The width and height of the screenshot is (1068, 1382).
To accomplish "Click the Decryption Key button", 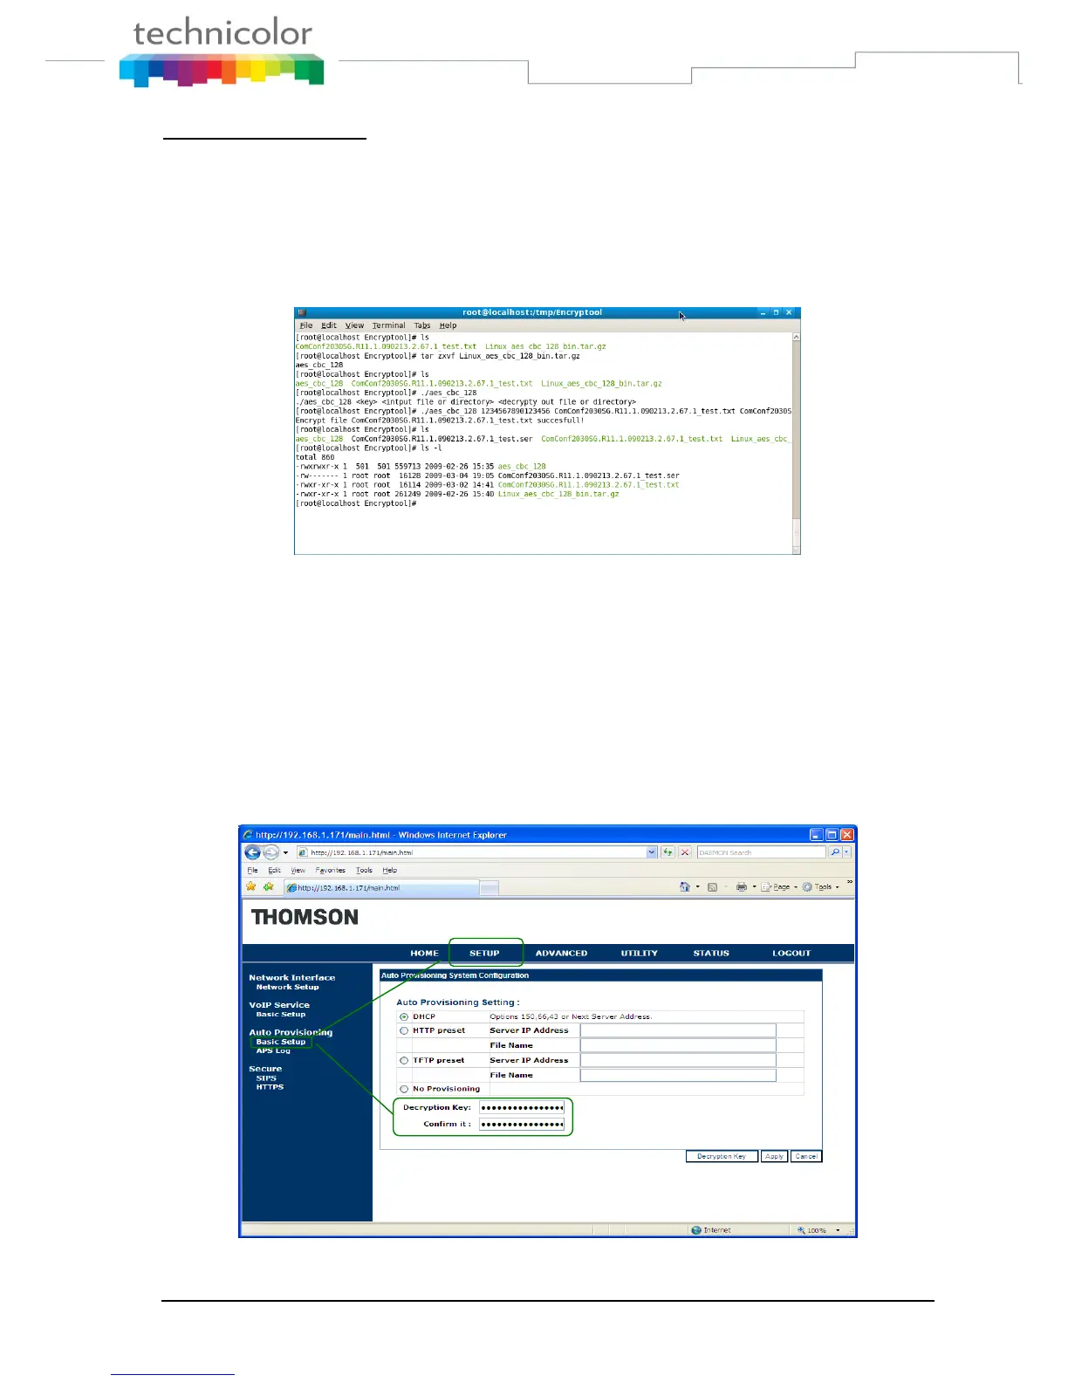I will tap(722, 1157).
